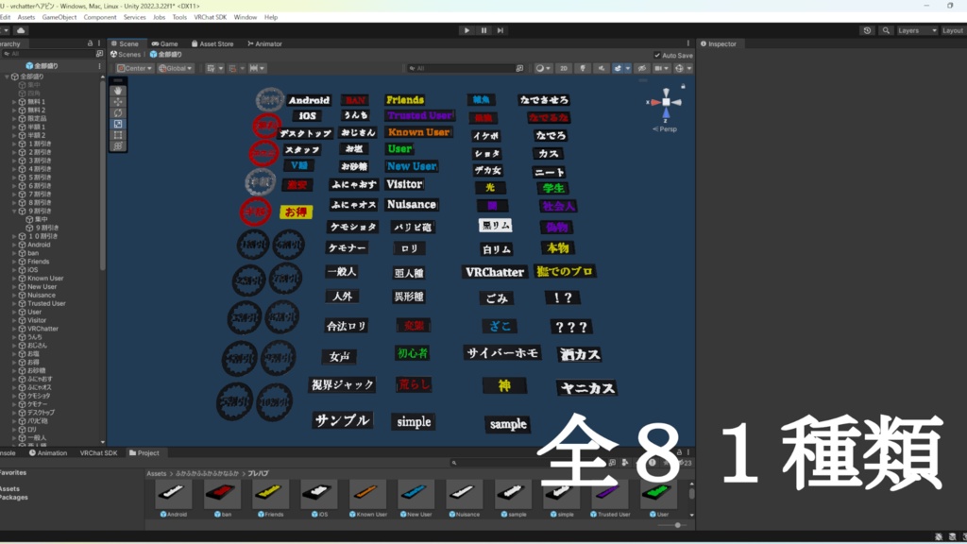The image size is (967, 544).
Task: Open the global search magnifier icon
Action: point(886,30)
